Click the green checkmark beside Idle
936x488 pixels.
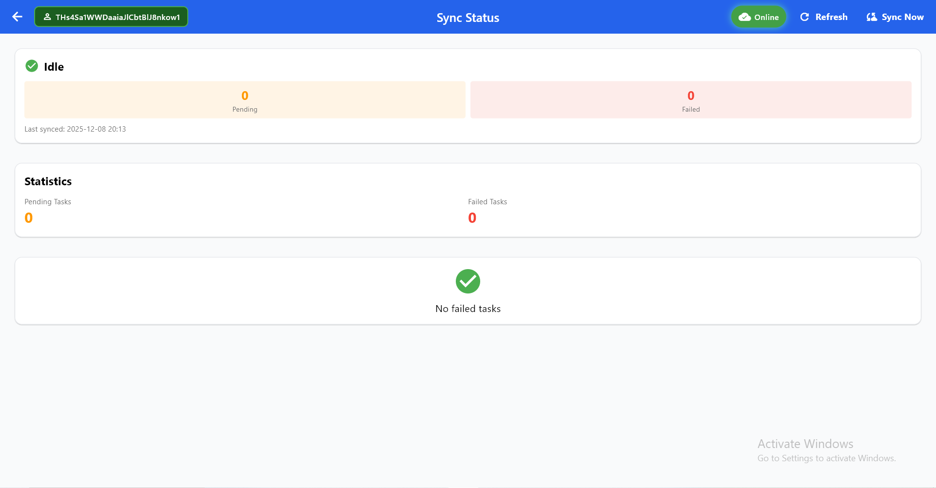(x=32, y=66)
